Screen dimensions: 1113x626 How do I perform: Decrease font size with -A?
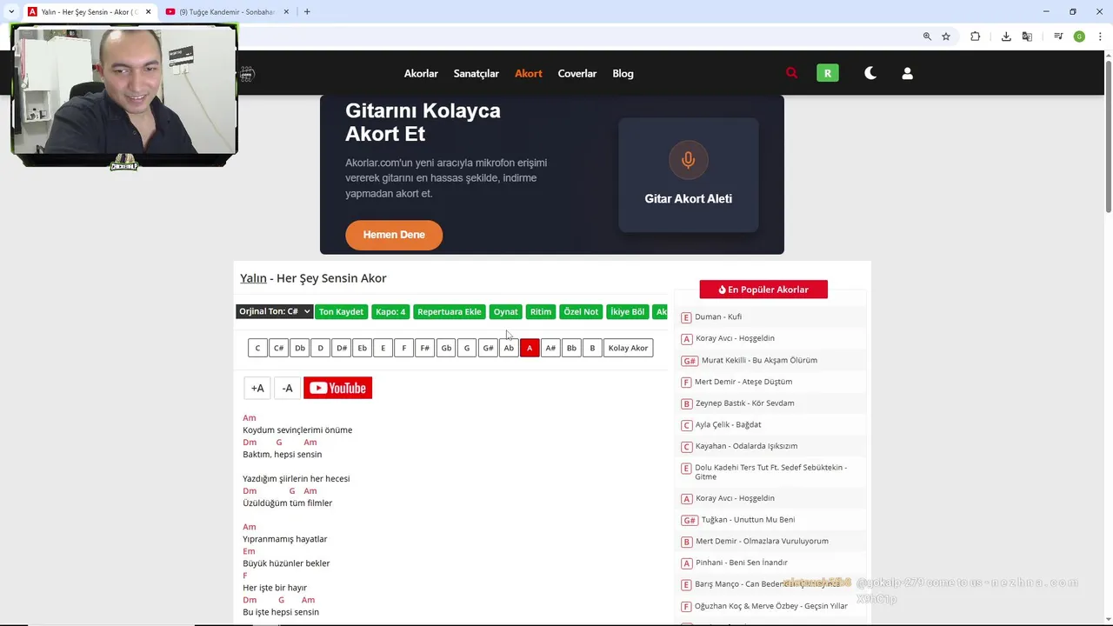[x=287, y=388]
